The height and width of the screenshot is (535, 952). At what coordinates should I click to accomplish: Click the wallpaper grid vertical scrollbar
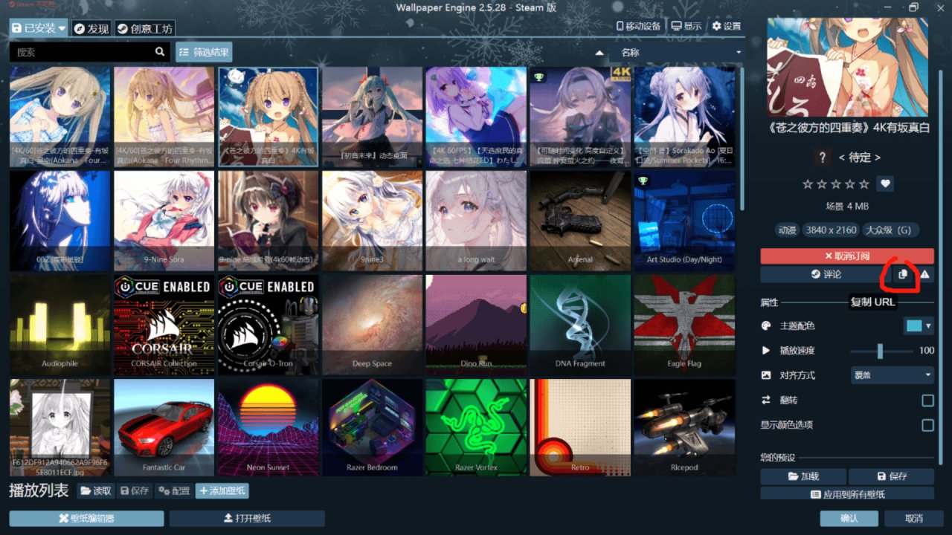742,139
